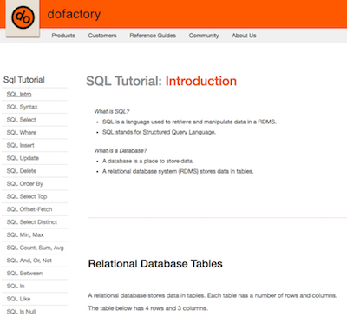The height and width of the screenshot is (317, 347).
Task: Open the dofactory site title link
Action: coord(74,14)
